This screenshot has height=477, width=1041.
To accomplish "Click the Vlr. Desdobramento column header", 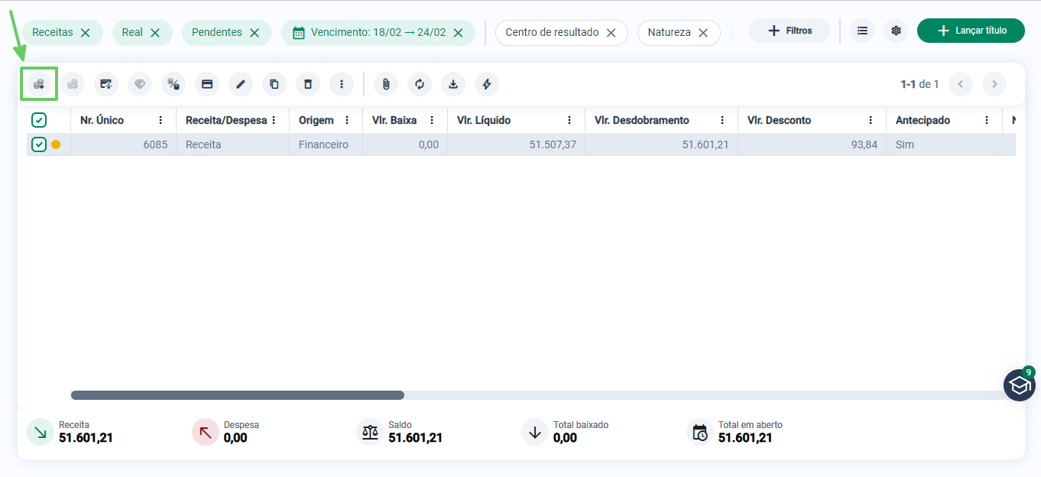I will tap(642, 120).
